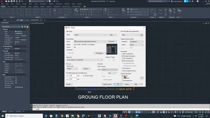Click the Plot offset Y input field
Screen dimensions: 210x118
73,79
